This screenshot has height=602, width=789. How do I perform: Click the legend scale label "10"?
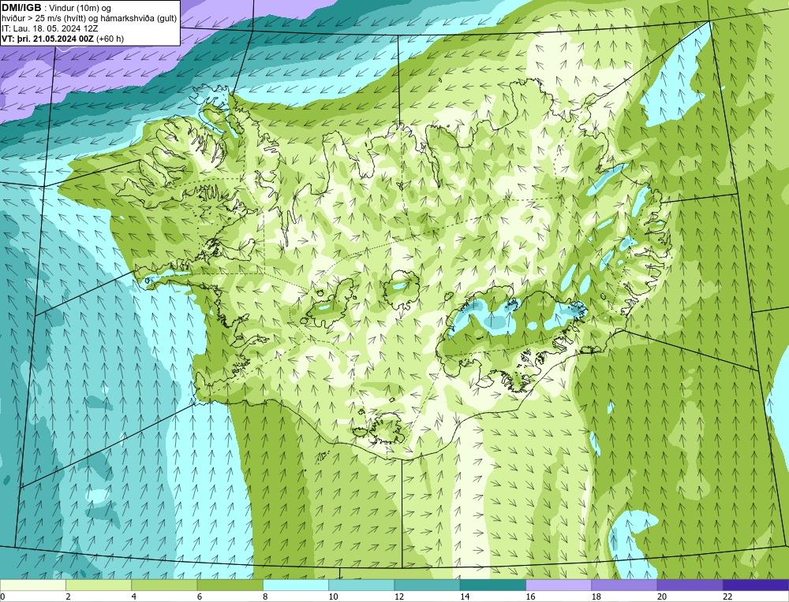point(333,596)
